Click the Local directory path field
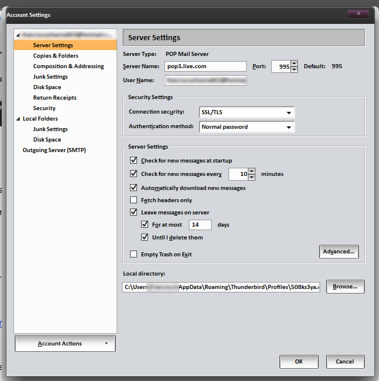This screenshot has width=379, height=381. [221, 287]
